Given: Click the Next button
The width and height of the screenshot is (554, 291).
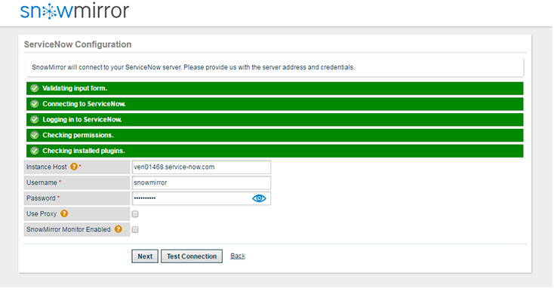Looking at the screenshot, I should tap(145, 256).
